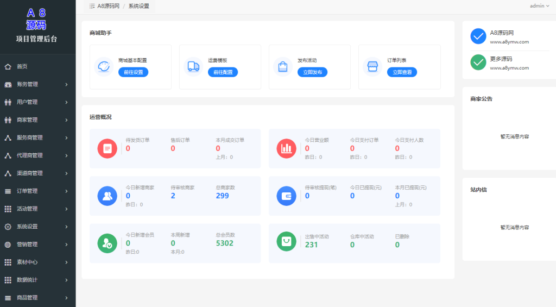Click the 商家公告 panel heading
Image resolution: width=556 pixels, height=307 pixels.
click(x=481, y=99)
